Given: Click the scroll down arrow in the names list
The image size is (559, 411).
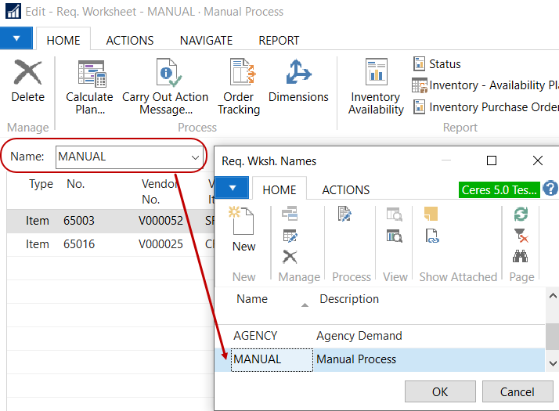Looking at the screenshot, I should click(x=552, y=362).
